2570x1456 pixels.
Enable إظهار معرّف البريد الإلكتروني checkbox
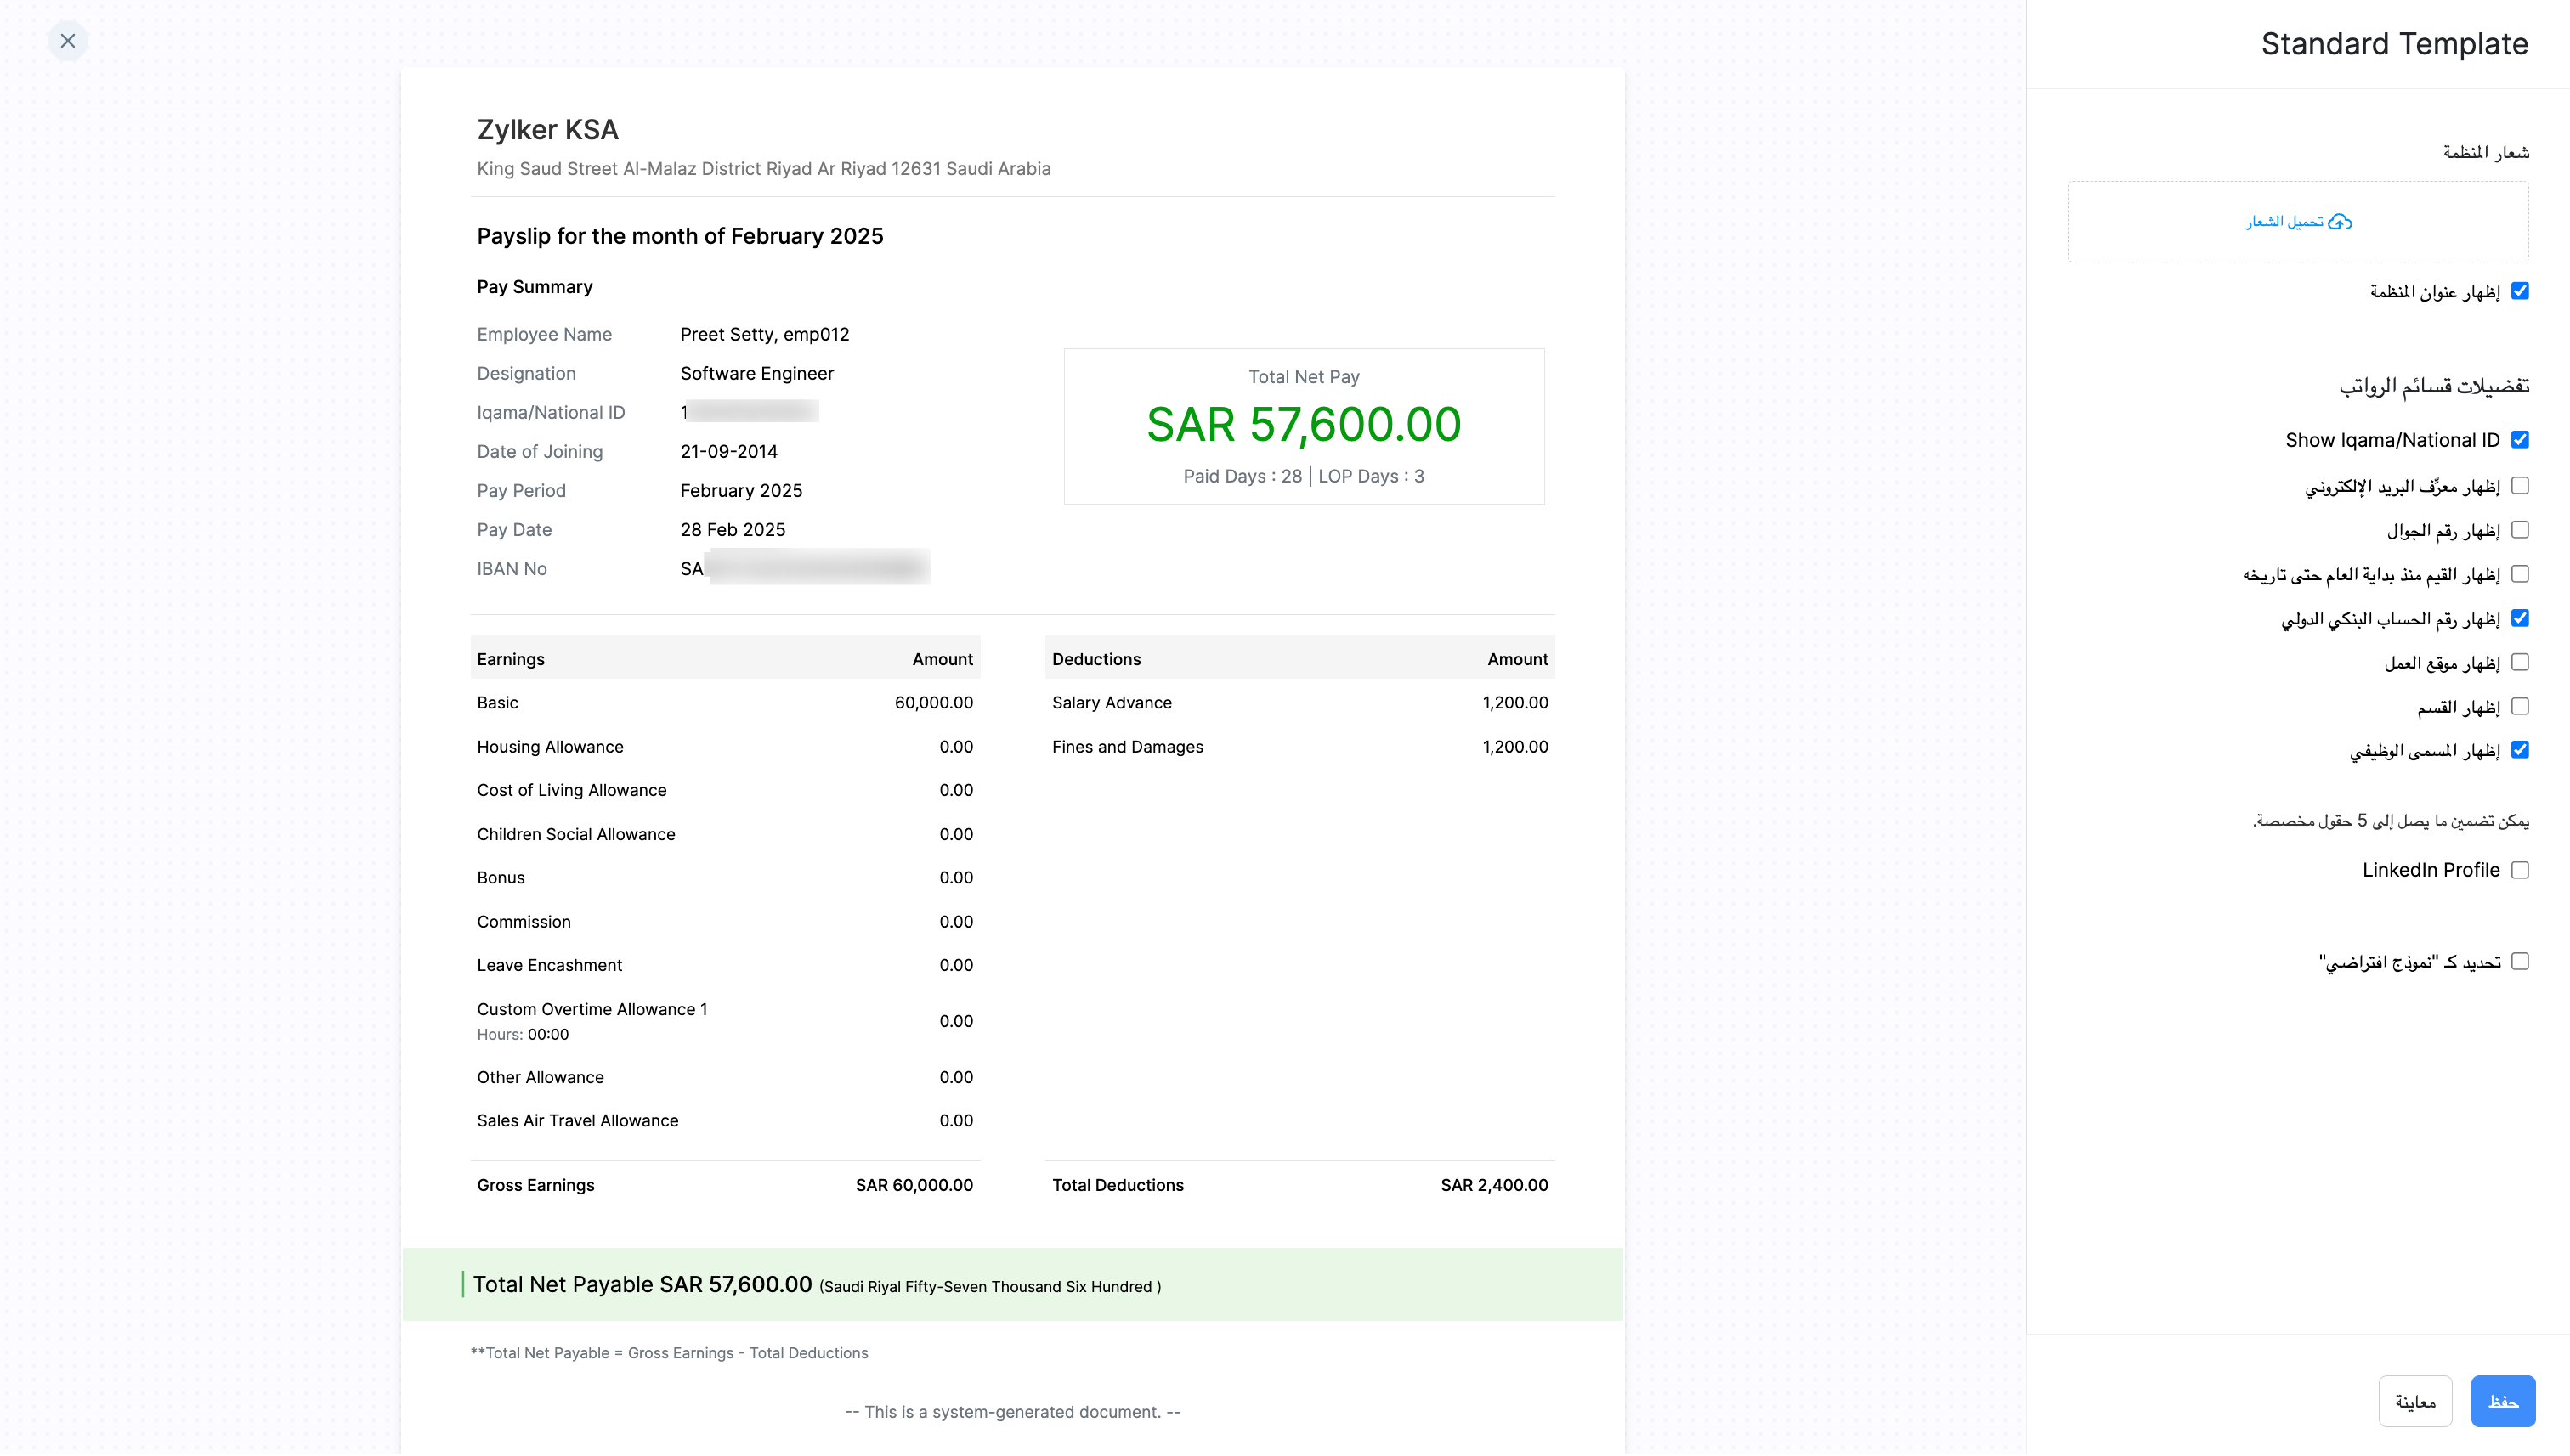click(2520, 484)
